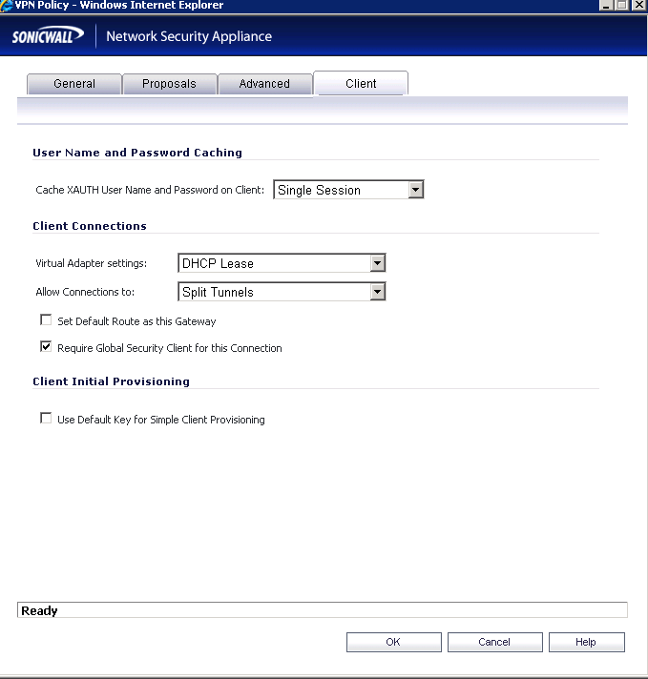Click the Cache XAUTH User Name label
The width and height of the screenshot is (648, 679).
[x=150, y=190]
